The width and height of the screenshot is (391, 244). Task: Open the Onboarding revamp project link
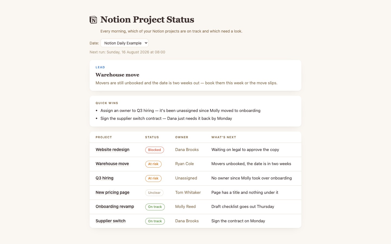pyautogui.click(x=115, y=207)
